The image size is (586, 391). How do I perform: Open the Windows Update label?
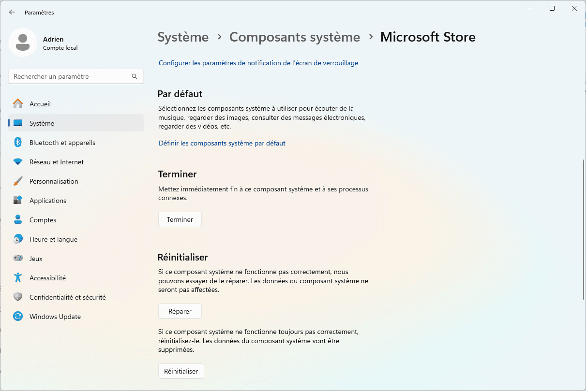coord(55,317)
